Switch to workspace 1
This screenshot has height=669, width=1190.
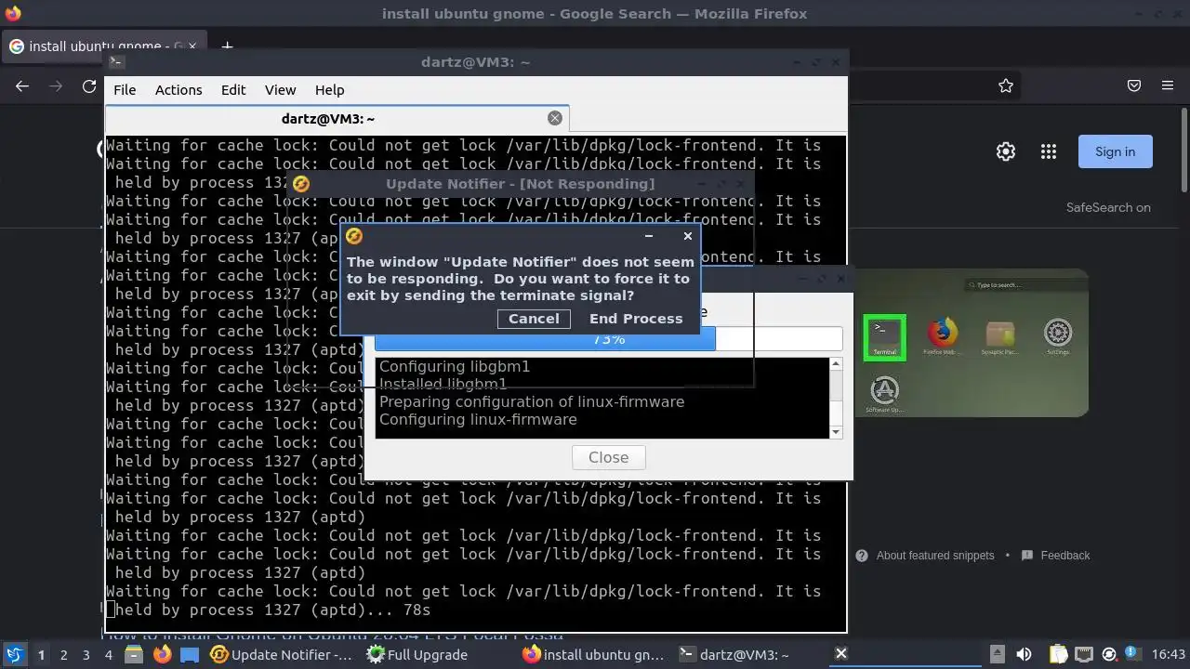point(41,654)
